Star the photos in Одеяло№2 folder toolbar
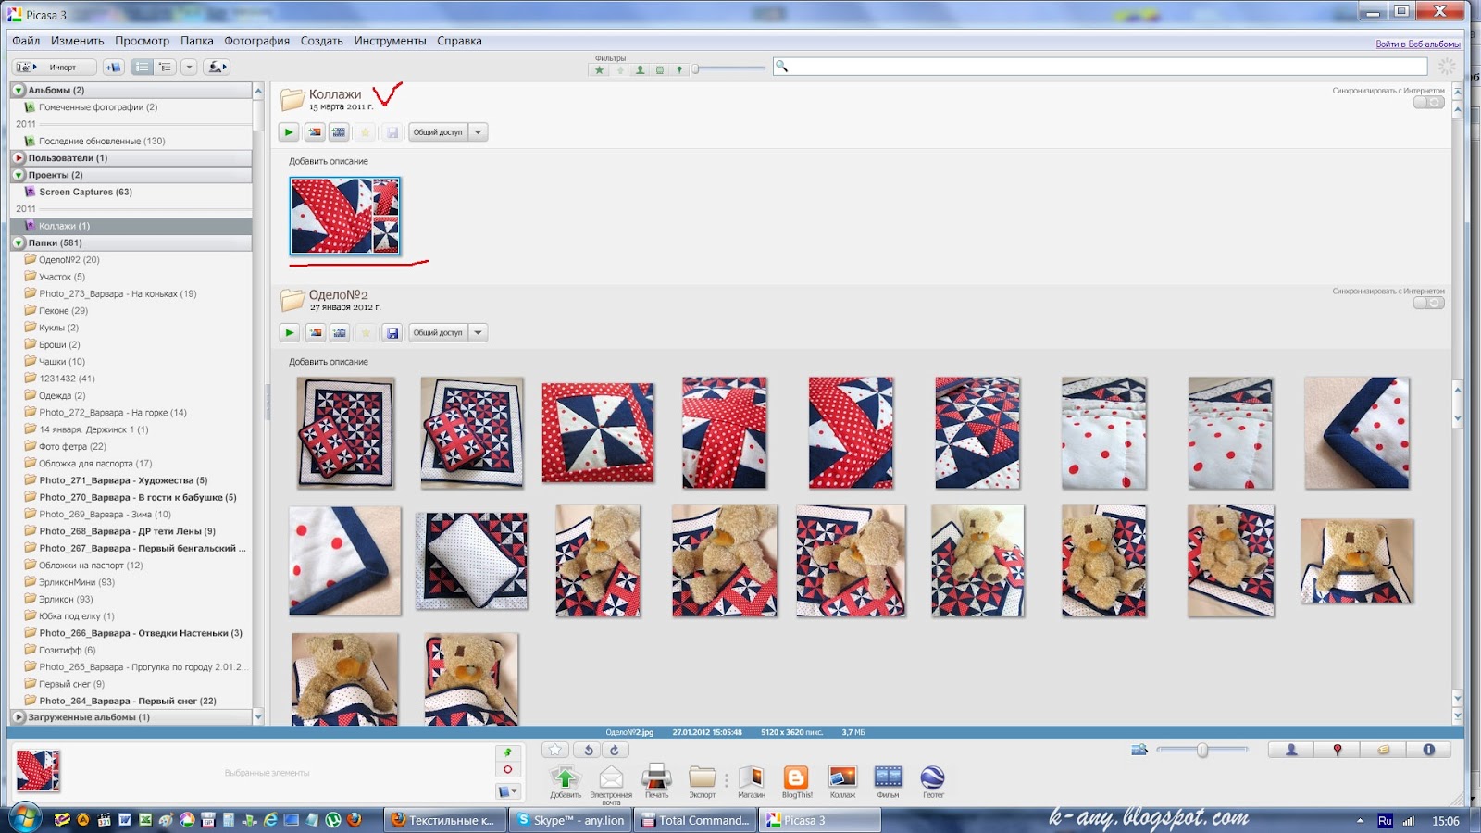 click(366, 333)
